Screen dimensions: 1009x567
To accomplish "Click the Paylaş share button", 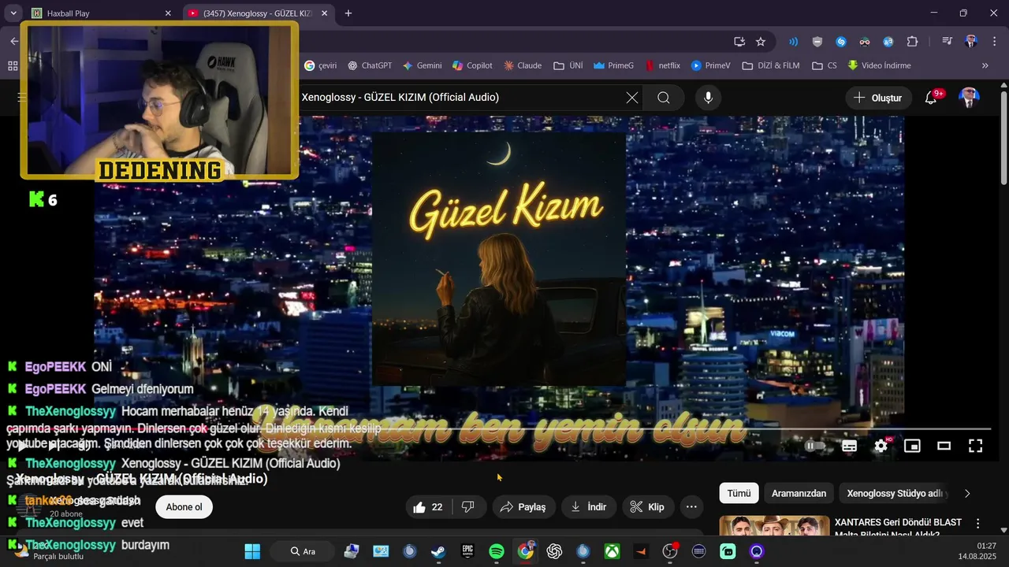I will pos(523,507).
